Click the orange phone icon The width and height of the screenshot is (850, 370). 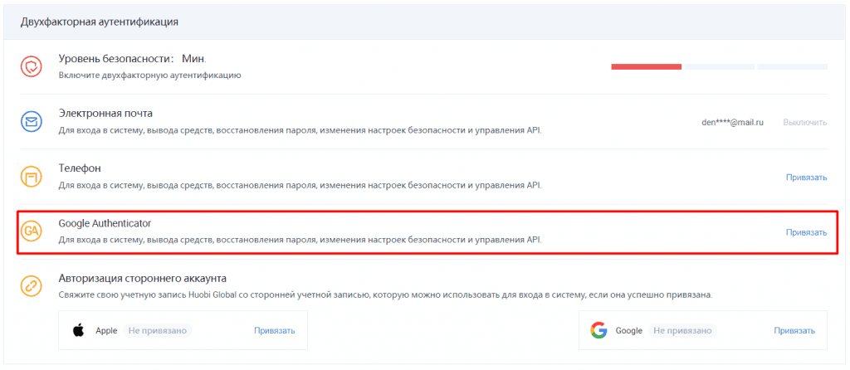32,178
